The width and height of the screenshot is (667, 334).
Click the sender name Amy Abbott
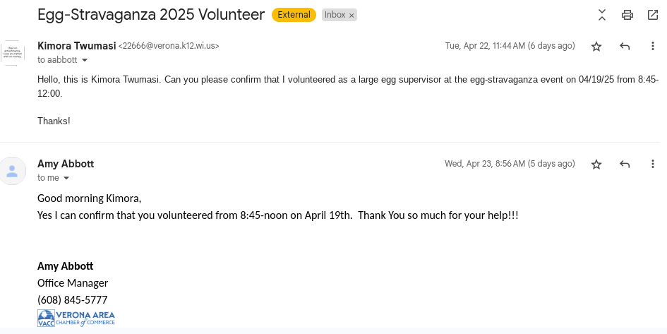click(66, 164)
